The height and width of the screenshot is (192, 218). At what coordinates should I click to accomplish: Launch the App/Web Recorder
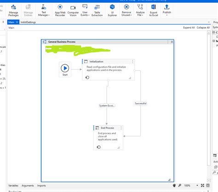(x=60, y=11)
